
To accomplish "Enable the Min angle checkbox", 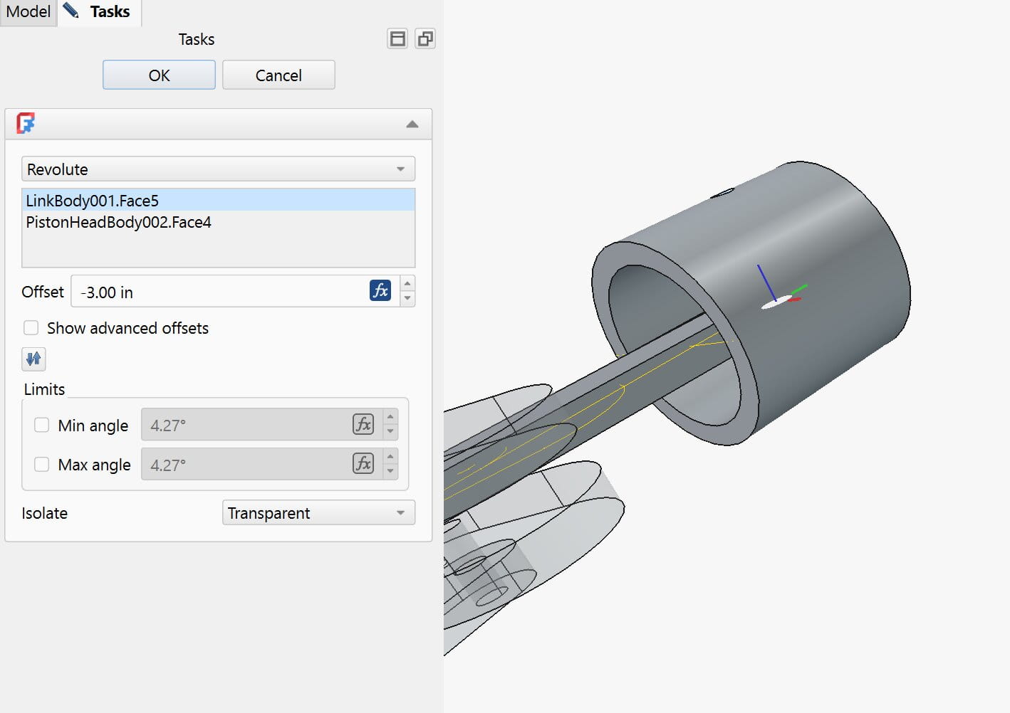I will coord(42,426).
